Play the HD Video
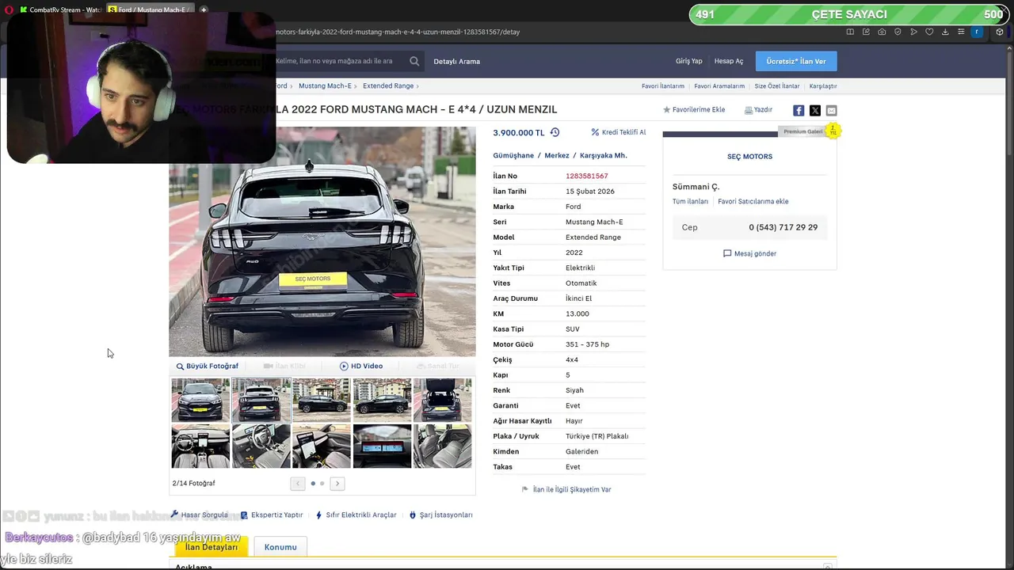 click(361, 366)
